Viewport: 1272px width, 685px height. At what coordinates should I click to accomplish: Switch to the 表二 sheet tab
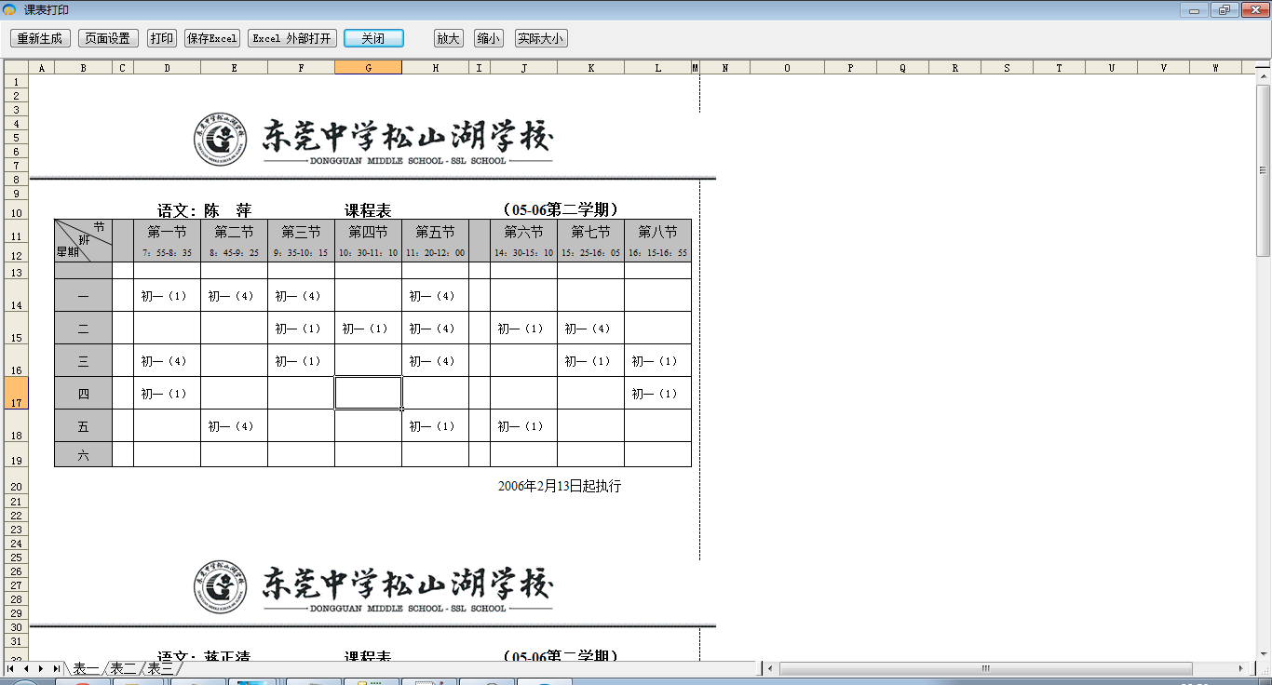(x=123, y=668)
